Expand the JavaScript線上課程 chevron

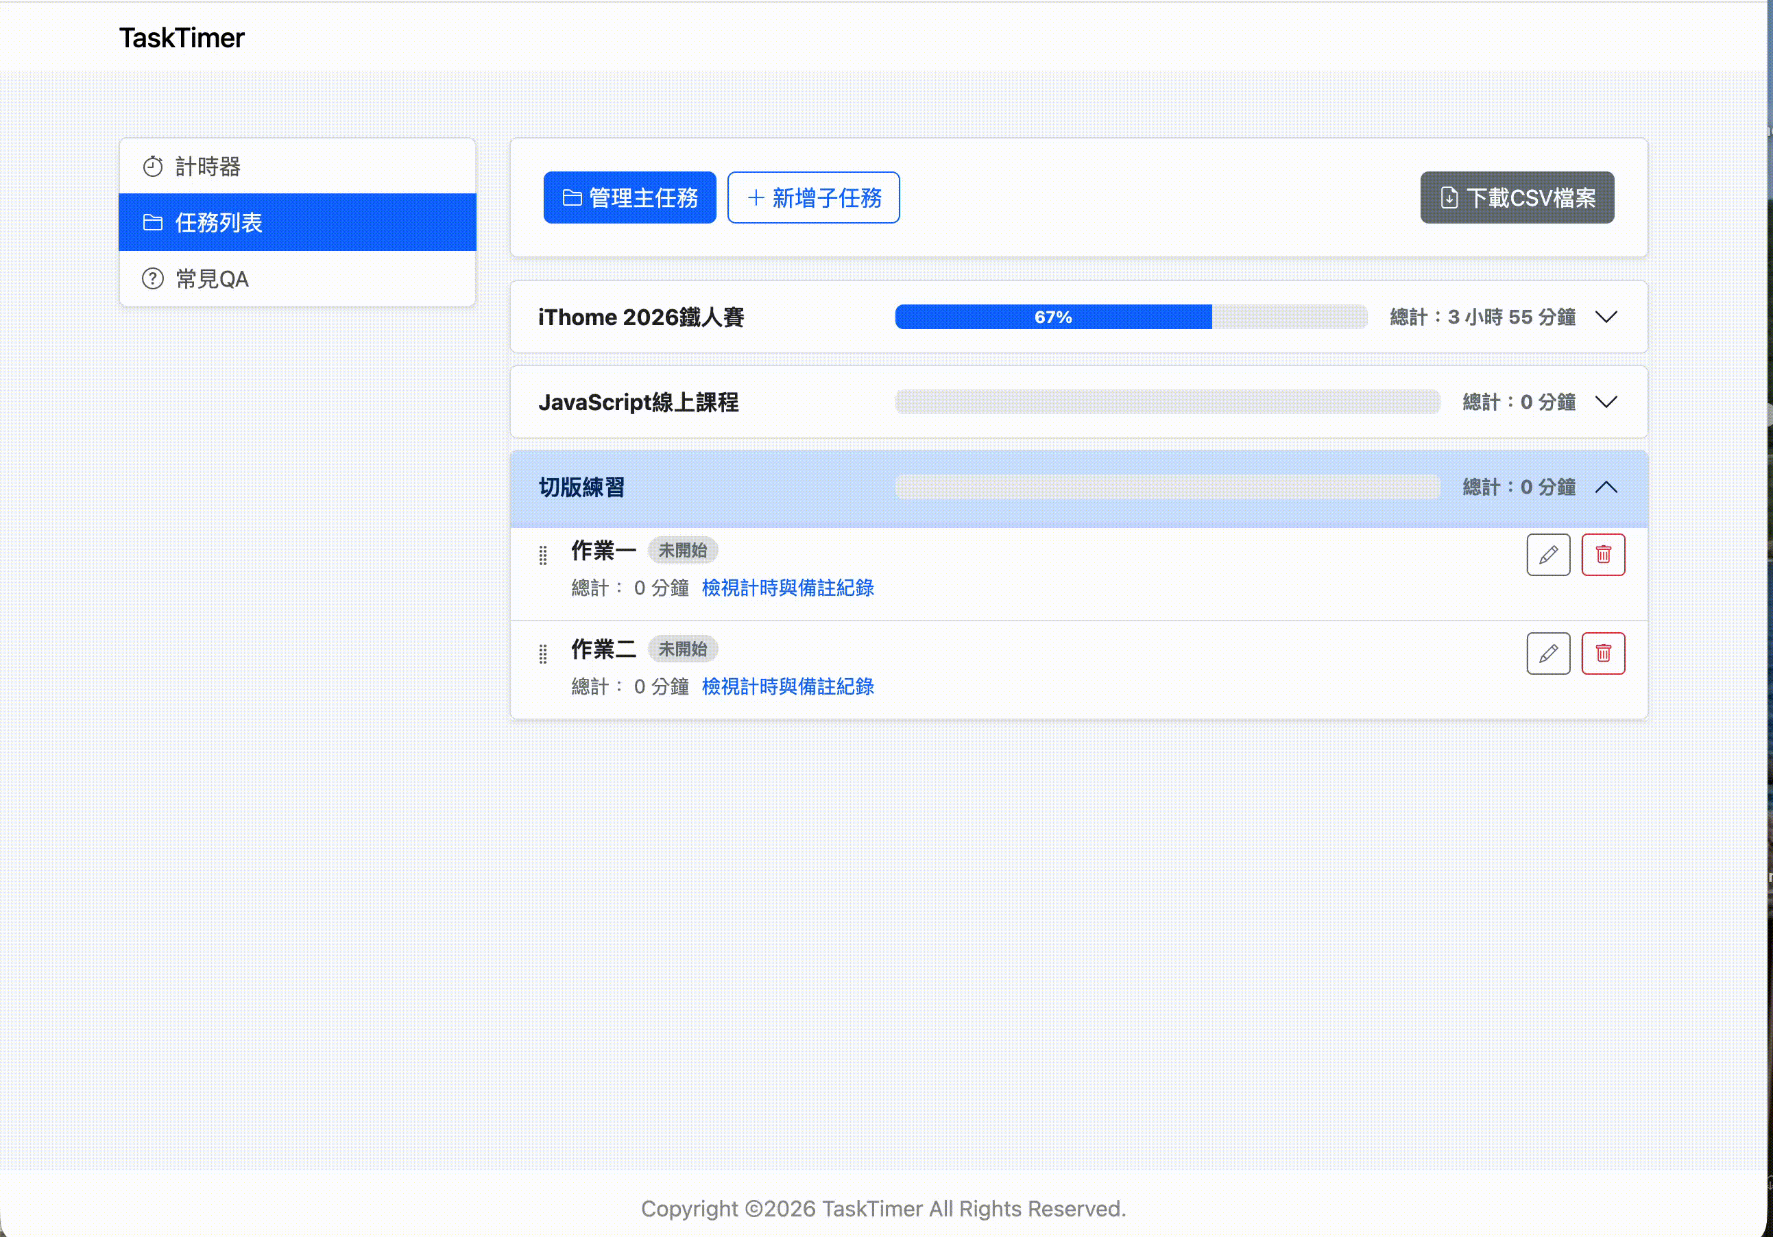[1606, 403]
